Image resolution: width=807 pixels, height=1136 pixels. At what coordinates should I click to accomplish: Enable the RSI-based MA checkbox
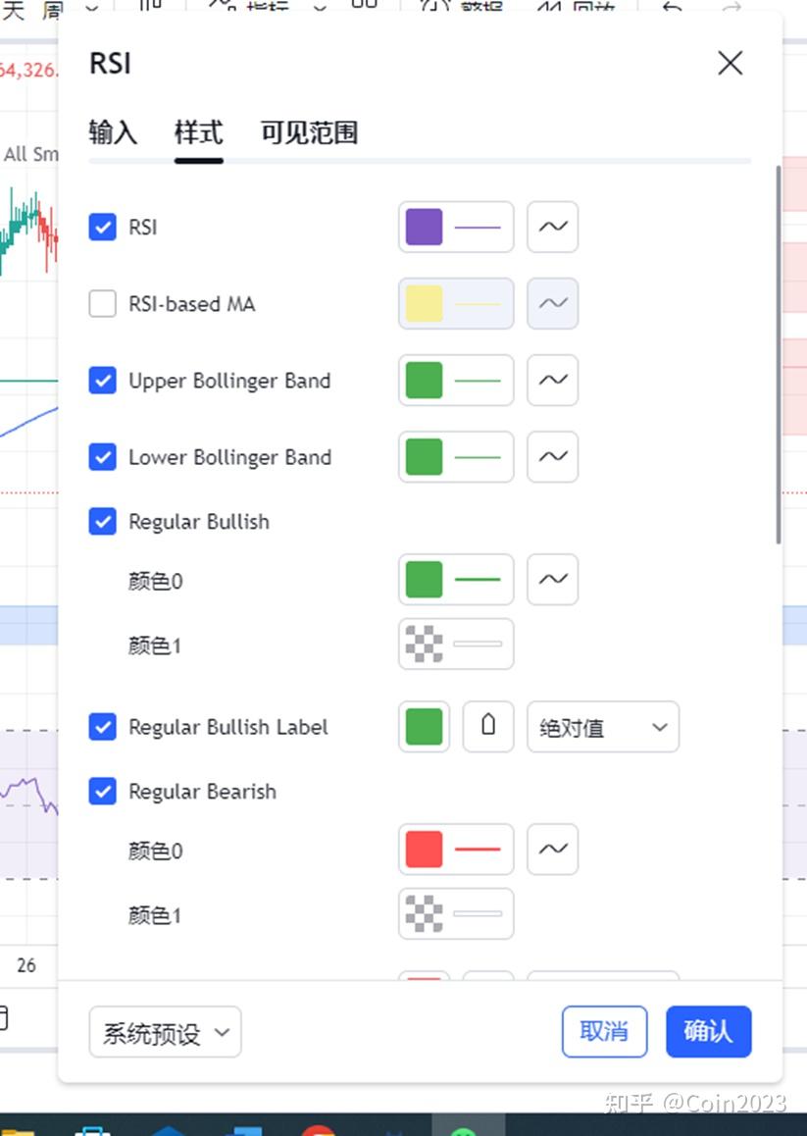pyautogui.click(x=102, y=303)
